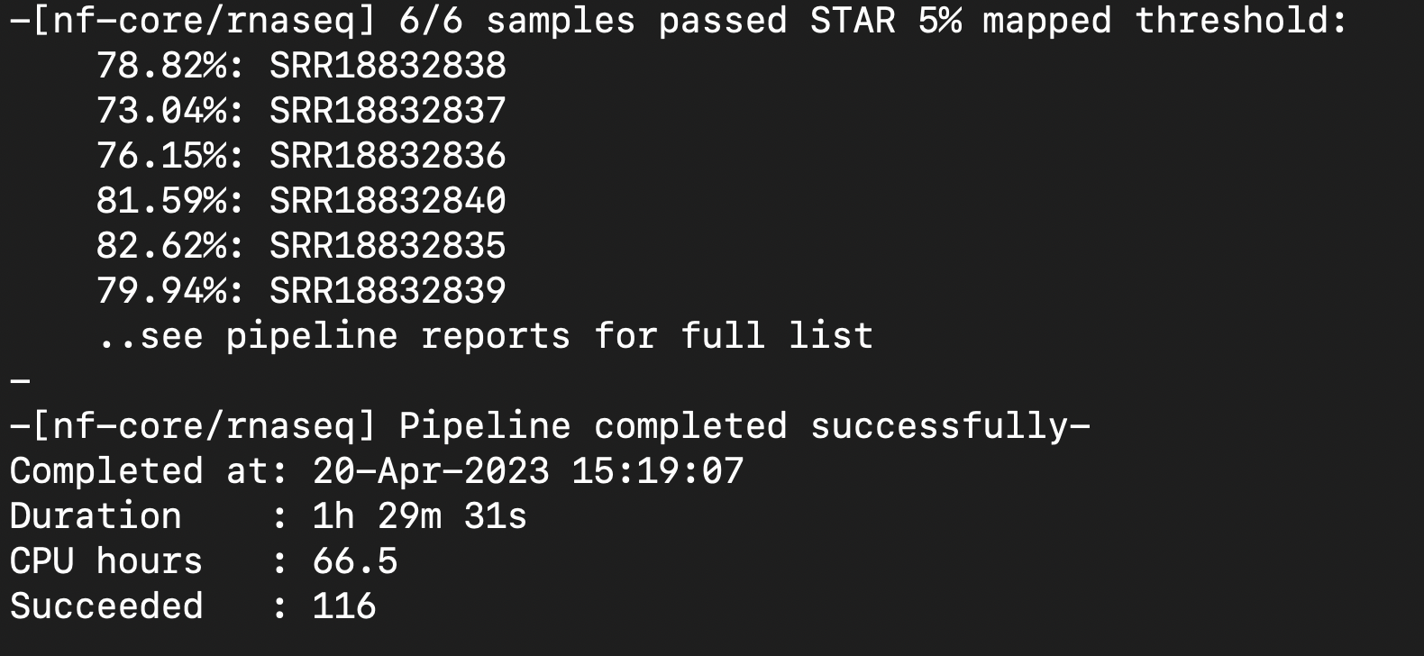The image size is (1424, 656).
Task: Select the 76.15% percentage text
Action: pyautogui.click(x=162, y=156)
